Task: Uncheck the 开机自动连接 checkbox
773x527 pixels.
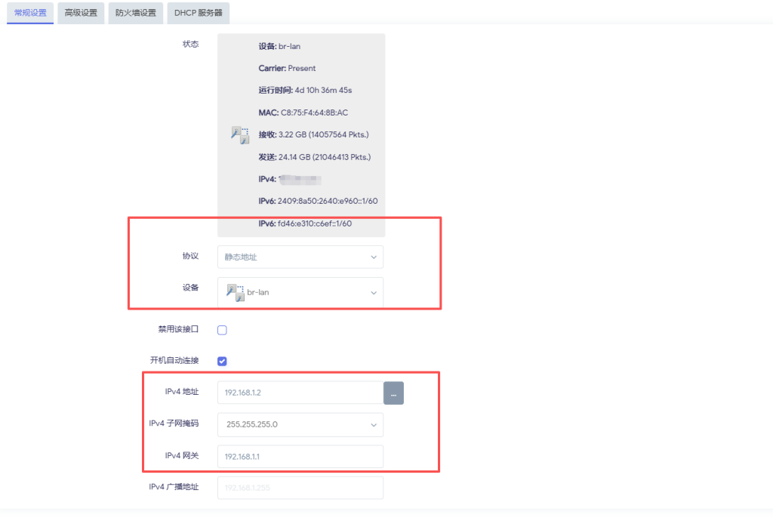Action: [222, 361]
